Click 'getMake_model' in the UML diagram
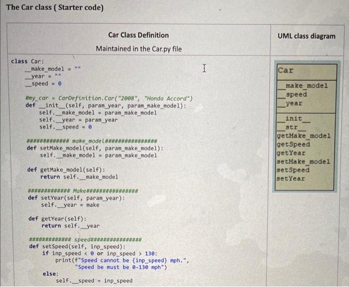Viewport: 349px width, 287px height. 304,136
